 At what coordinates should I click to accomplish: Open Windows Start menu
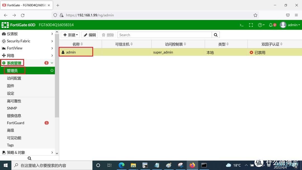click(6, 165)
